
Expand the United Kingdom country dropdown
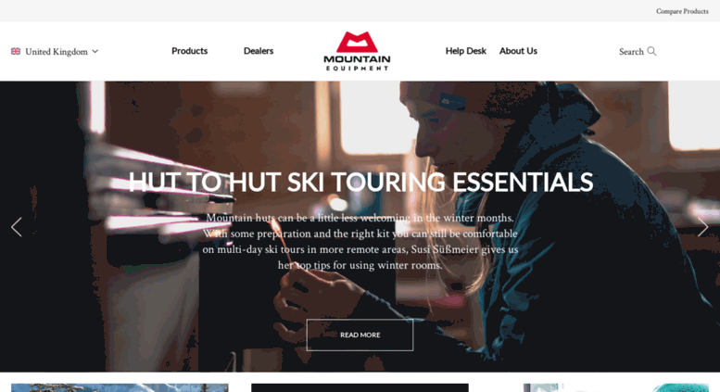tap(55, 51)
